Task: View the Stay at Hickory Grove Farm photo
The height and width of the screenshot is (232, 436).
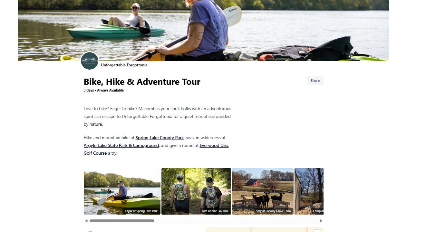Action: tap(263, 191)
